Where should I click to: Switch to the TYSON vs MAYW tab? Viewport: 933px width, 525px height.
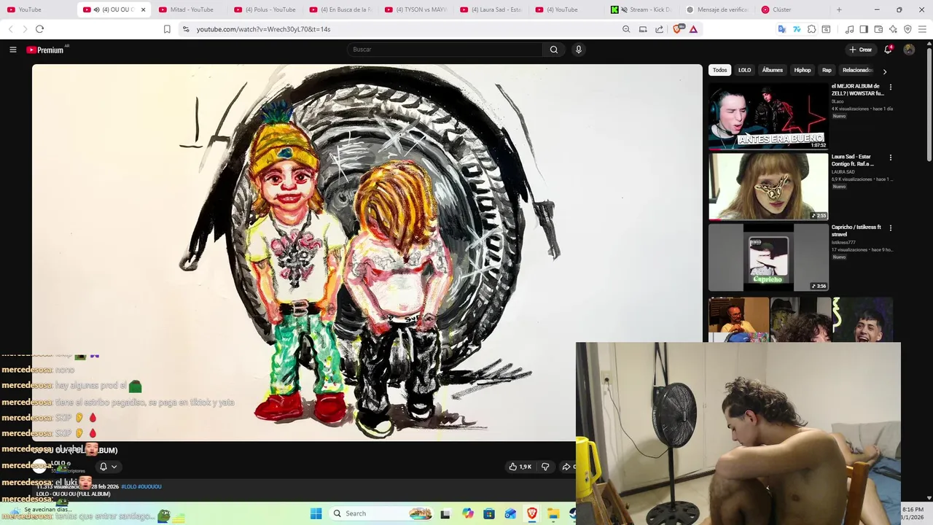(415, 9)
